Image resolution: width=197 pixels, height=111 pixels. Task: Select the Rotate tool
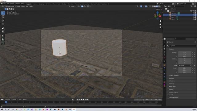pos(3,24)
